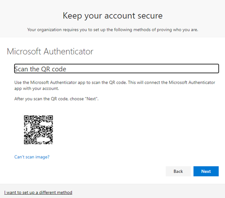
Task: Click the "Use the Microsoft Authenticator app" paragraph
Action: [115, 85]
